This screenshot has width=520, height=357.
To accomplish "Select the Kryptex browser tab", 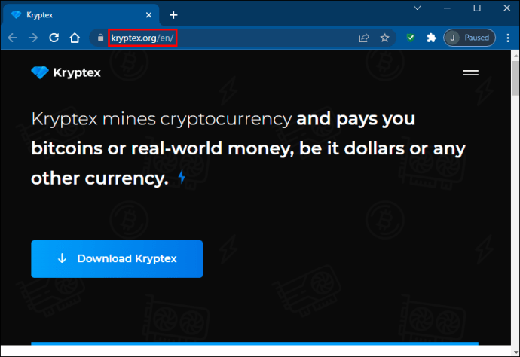I will pyautogui.click(x=81, y=15).
